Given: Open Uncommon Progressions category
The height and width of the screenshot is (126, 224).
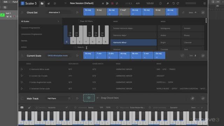Looking at the screenshot, I should pyautogui.click(x=31, y=34).
